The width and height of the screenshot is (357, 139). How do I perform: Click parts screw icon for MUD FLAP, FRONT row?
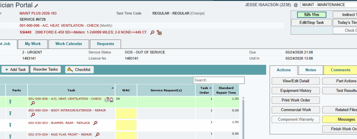click(10, 136)
